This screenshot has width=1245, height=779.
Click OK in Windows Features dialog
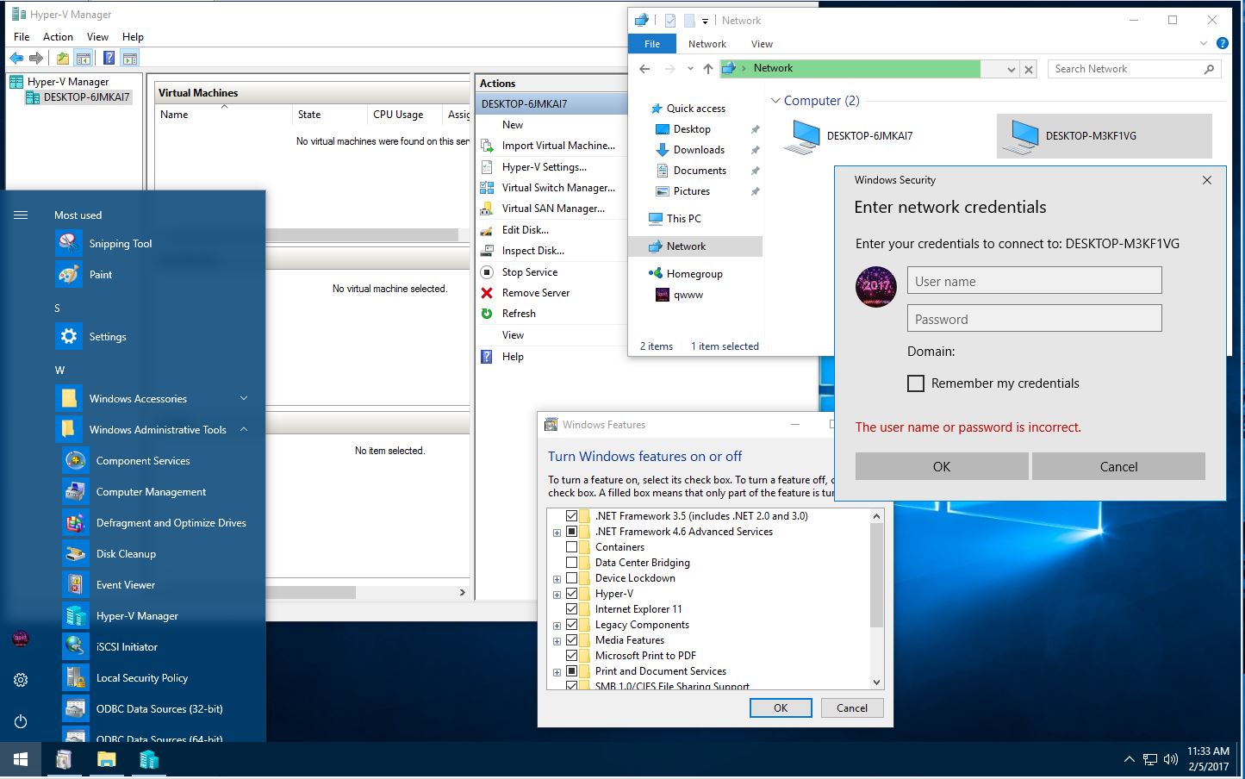pos(781,708)
